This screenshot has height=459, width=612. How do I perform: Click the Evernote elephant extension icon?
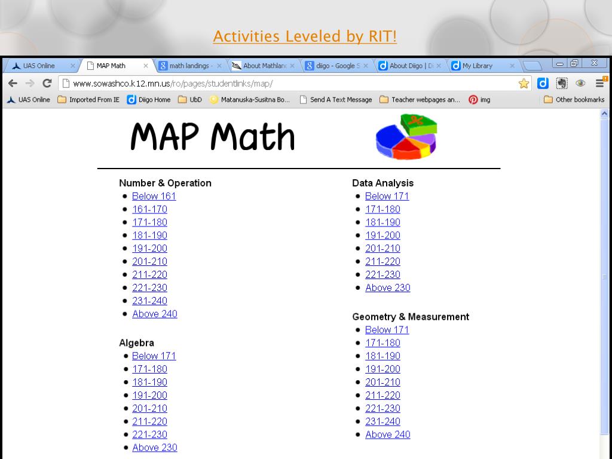[x=562, y=83]
